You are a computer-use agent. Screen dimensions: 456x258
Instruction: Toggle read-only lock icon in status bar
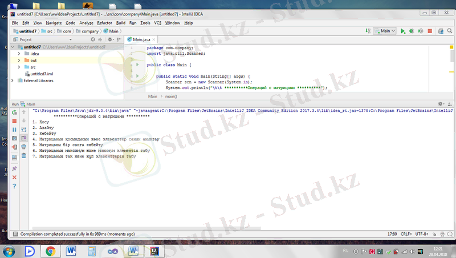point(434,234)
